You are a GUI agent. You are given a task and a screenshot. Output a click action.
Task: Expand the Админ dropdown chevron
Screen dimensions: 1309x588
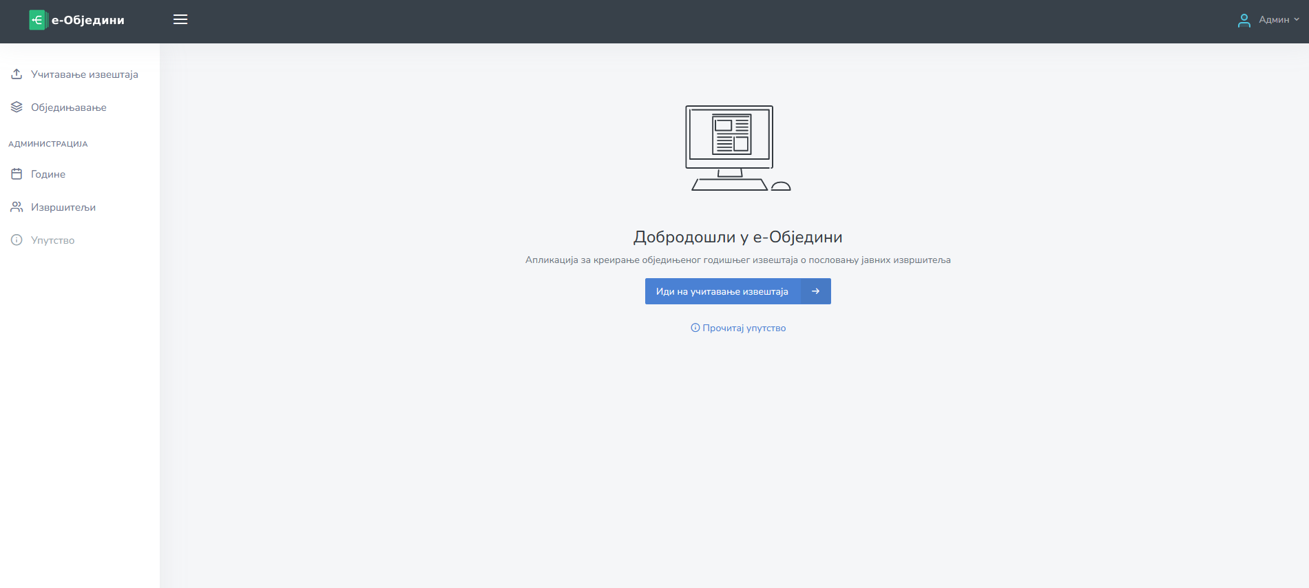point(1297,20)
